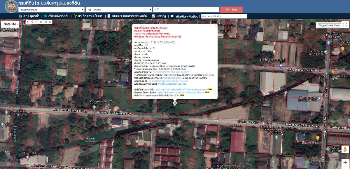Toggle the city plan layer checkbox

[172, 16]
